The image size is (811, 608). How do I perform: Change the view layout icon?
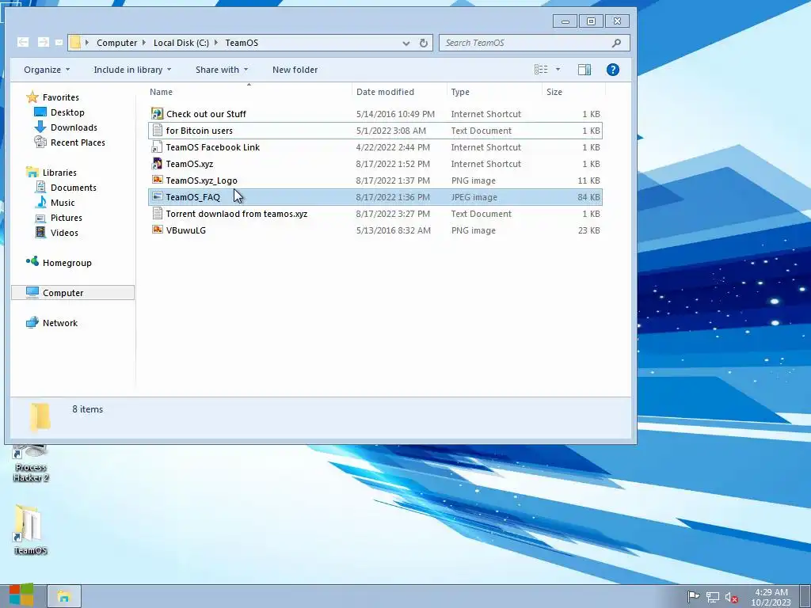(x=541, y=70)
